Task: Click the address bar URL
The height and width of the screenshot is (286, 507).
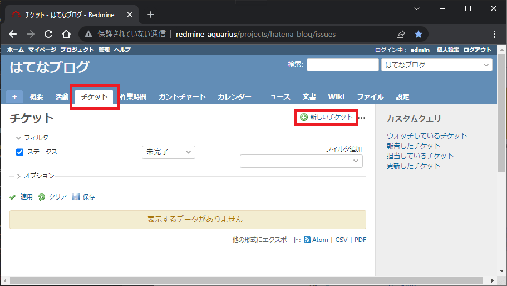Action: click(255, 34)
